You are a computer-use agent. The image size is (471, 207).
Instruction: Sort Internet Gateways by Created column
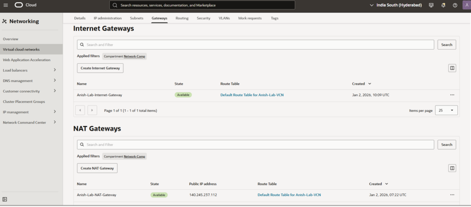point(362,84)
